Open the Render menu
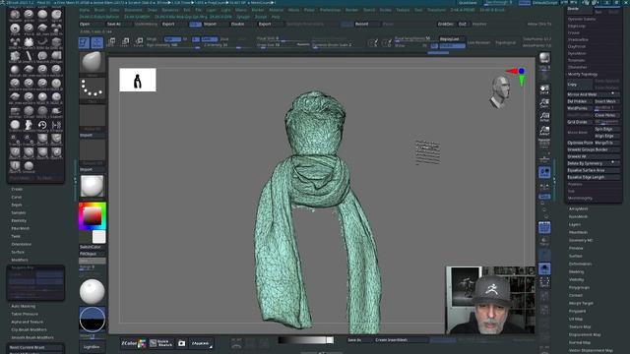630x354 pixels. point(351,10)
